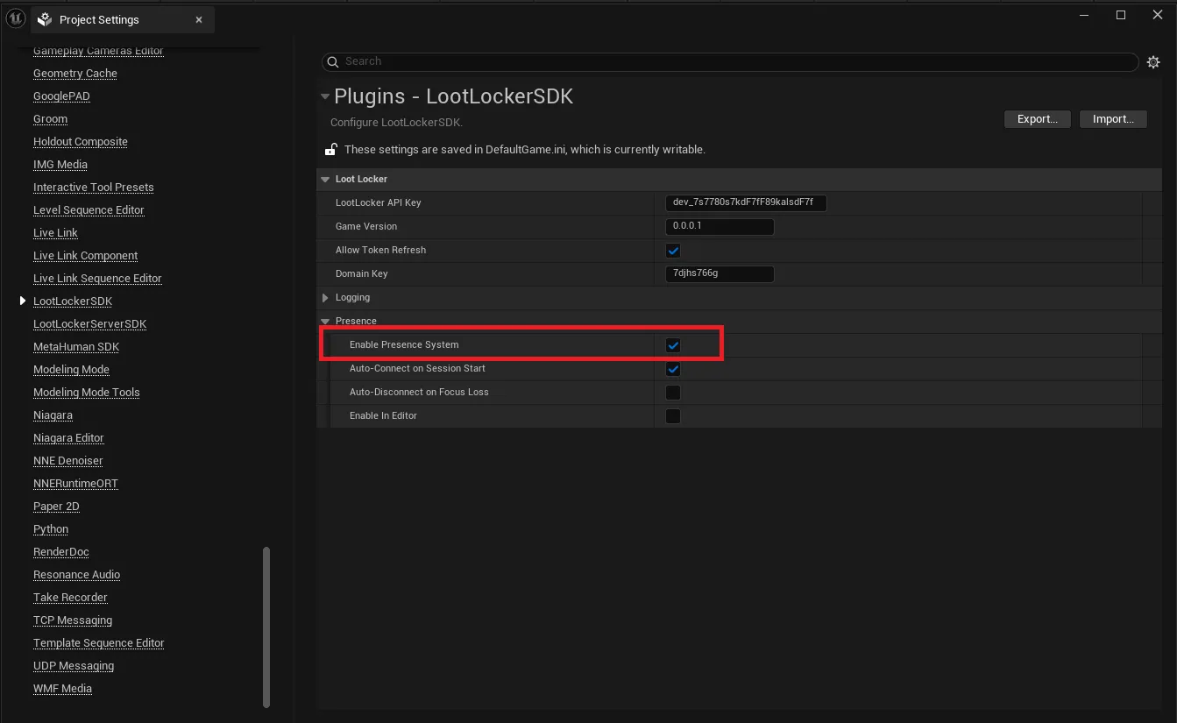Open Live Link settings
Viewport: 1177px width, 723px height.
(x=55, y=233)
